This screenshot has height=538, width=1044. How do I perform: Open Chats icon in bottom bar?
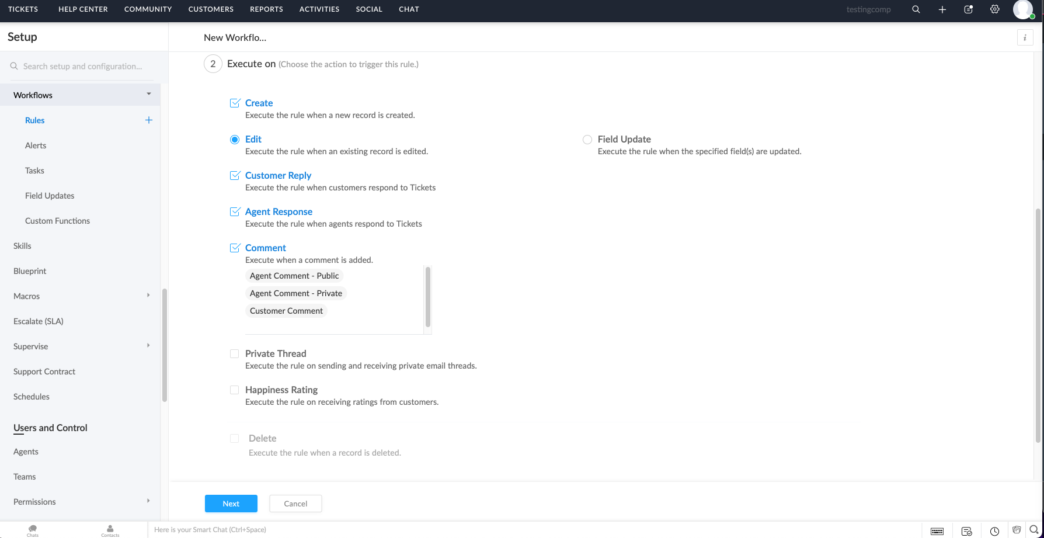33,530
